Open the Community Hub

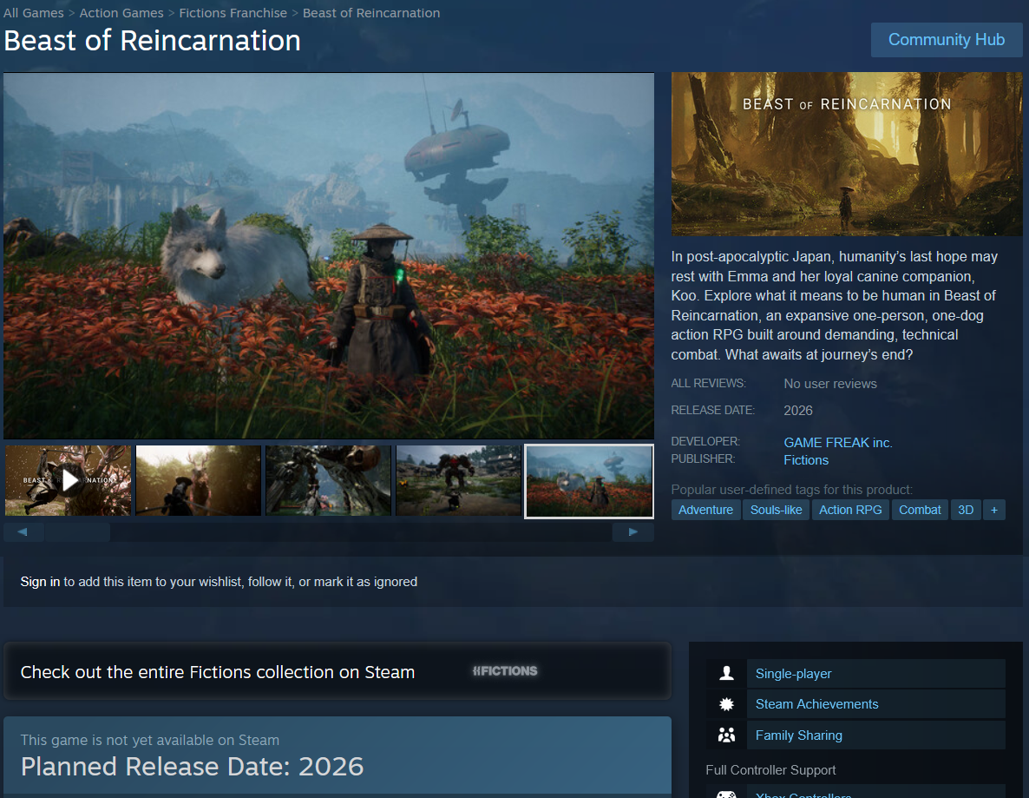click(x=946, y=40)
